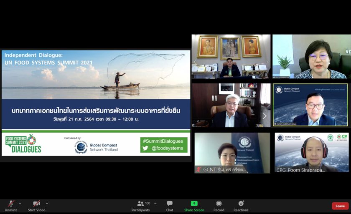Screen dimensions: 351x214
Task: Expand the caret next to Participants count
Action: pos(155,204)
